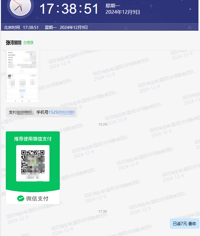The image size is (200, 236).
Task: Click the 北京时间 17:38:51 status text
Action: [x=21, y=27]
